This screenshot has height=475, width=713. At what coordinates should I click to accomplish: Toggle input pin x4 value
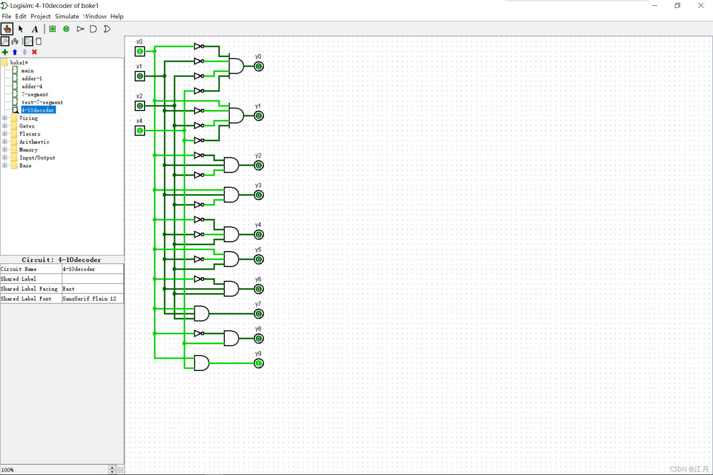pos(140,131)
